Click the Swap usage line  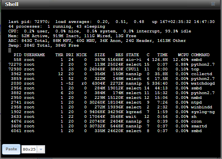tap(44, 45)
